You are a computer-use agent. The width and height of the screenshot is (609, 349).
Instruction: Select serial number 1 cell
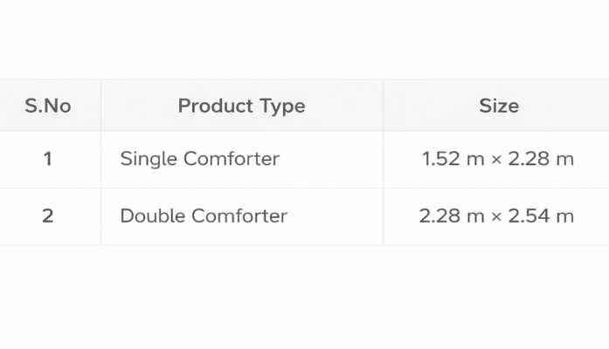click(x=48, y=160)
